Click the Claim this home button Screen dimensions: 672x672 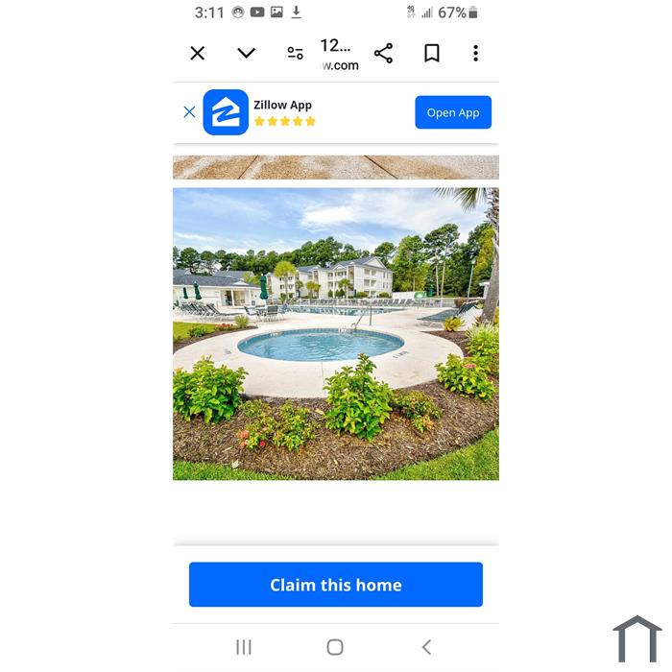pos(336,585)
